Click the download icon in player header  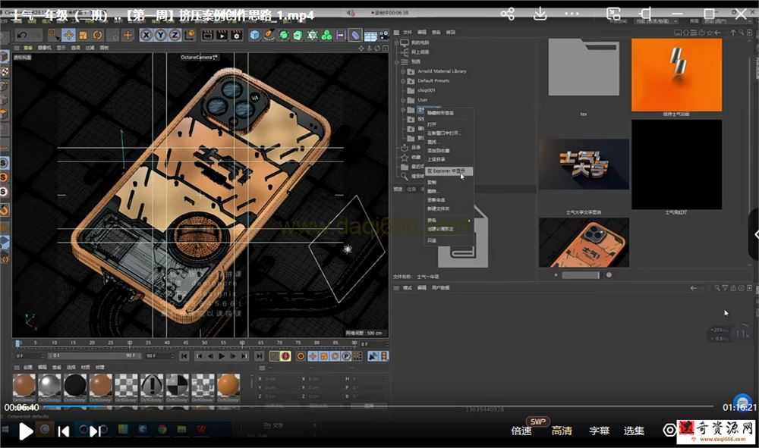(x=540, y=14)
